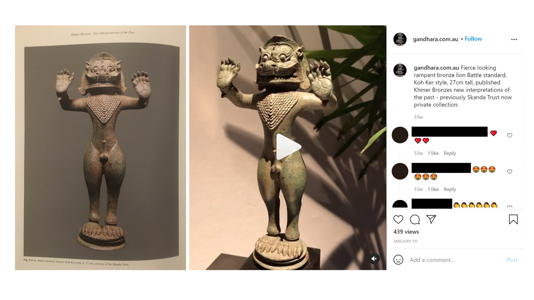Open the three-dot more options menu
Screen dimensions: 534x300
(514, 39)
